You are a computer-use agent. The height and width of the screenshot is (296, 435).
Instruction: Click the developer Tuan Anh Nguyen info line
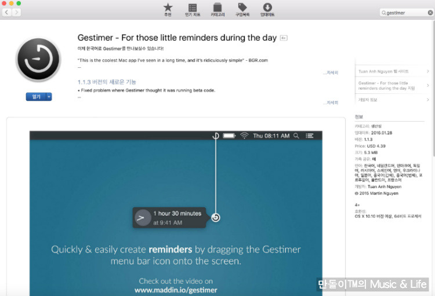click(378, 187)
